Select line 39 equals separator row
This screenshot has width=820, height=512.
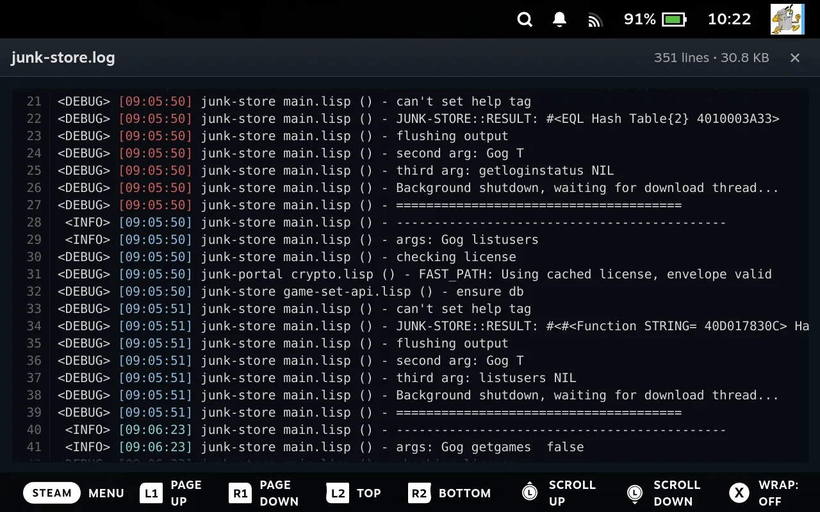410,412
